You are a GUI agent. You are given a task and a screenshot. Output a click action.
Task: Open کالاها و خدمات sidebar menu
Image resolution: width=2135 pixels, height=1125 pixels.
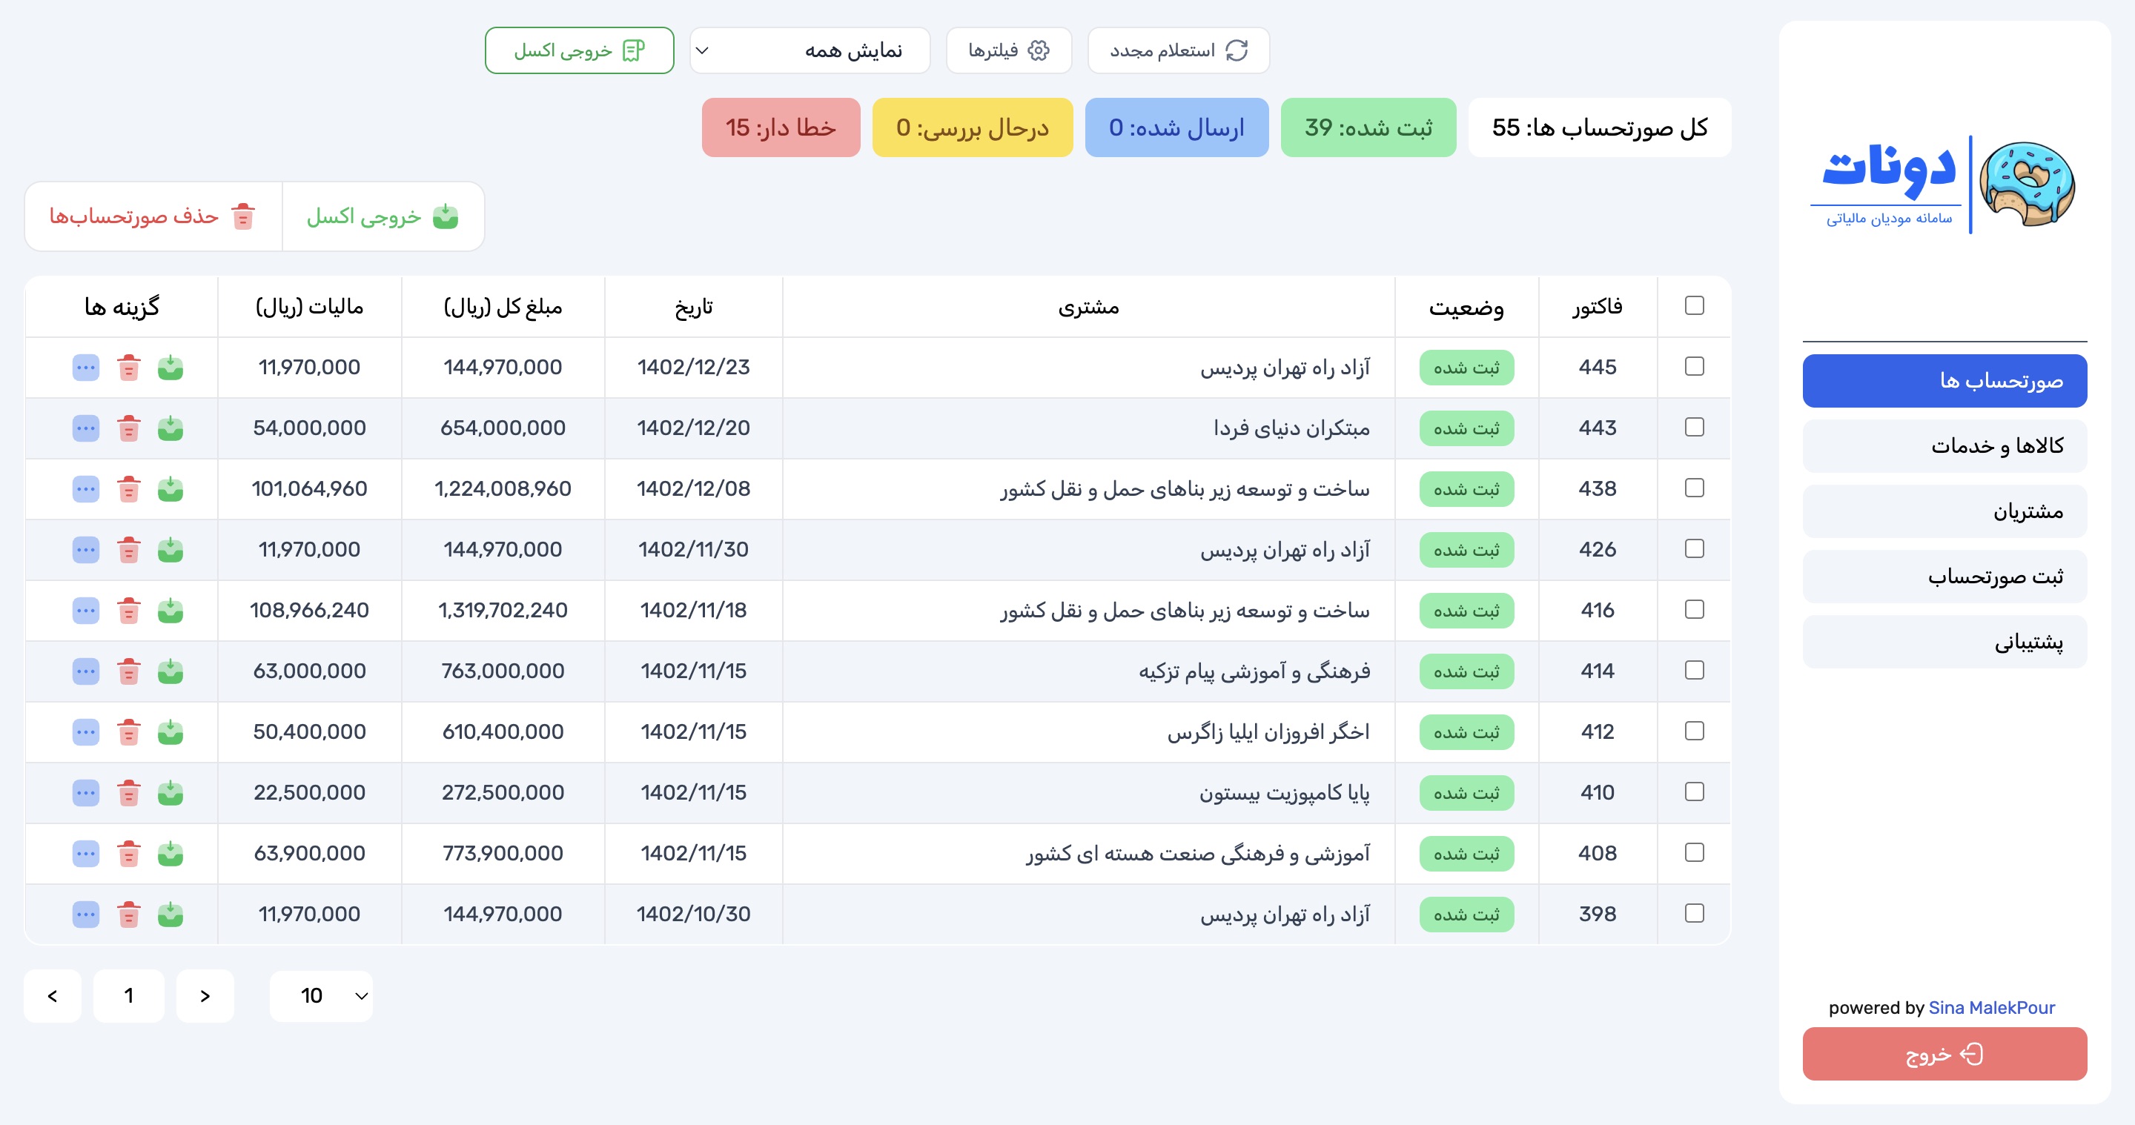[x=1944, y=445]
